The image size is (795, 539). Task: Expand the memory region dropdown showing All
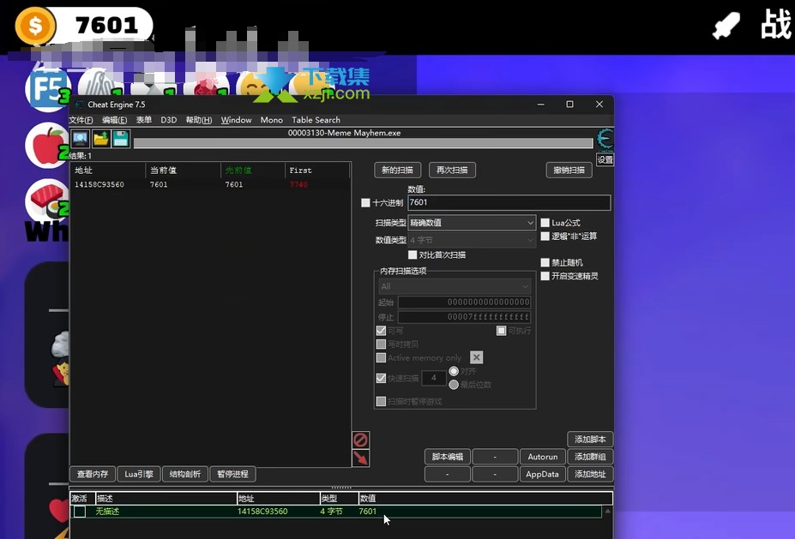click(455, 287)
